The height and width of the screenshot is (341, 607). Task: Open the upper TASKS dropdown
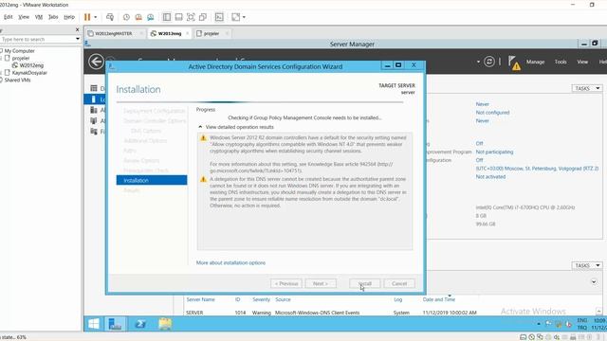[586, 88]
